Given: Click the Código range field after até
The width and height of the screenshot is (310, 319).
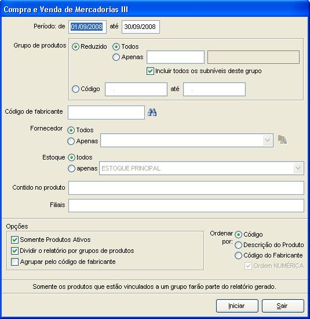Looking at the screenshot, I should pos(214,89).
